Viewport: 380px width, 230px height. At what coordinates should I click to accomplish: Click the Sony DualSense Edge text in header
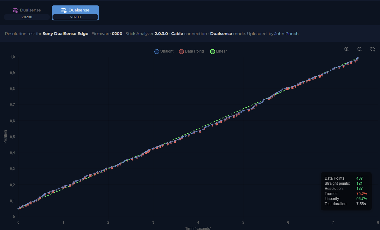point(65,34)
